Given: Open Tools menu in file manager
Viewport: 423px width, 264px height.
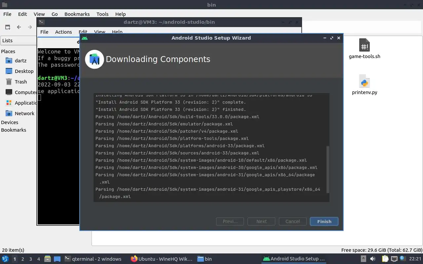Looking at the screenshot, I should [x=102, y=14].
